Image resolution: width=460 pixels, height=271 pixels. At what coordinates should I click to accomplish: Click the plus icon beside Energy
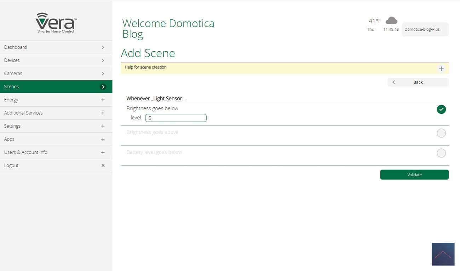pyautogui.click(x=103, y=100)
